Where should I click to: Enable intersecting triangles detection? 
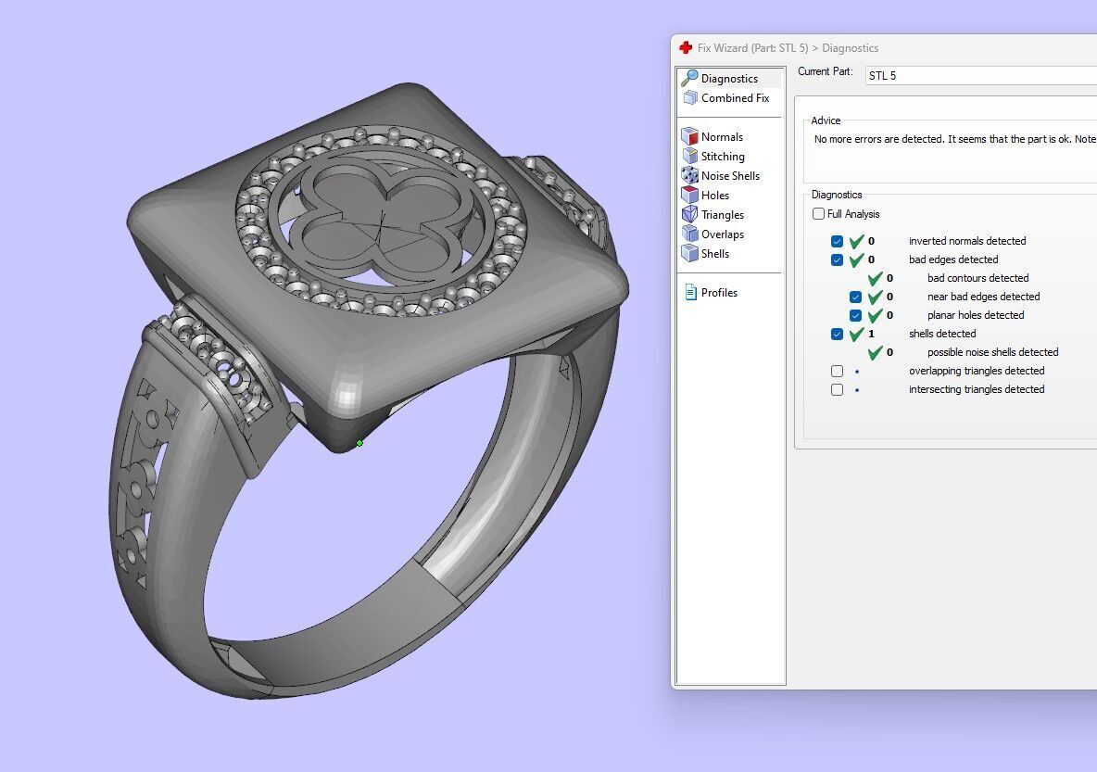tap(837, 389)
